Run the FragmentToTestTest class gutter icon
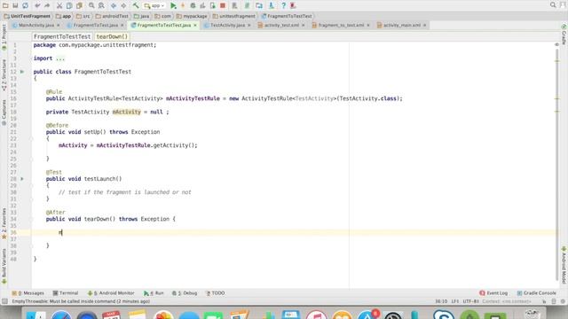The width and height of the screenshot is (568, 319). (22, 72)
